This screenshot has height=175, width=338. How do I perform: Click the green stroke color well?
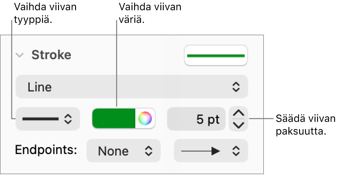114,119
